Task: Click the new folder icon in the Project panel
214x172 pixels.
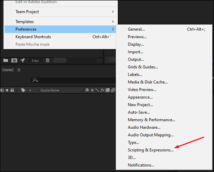Action: click(x=6, y=60)
